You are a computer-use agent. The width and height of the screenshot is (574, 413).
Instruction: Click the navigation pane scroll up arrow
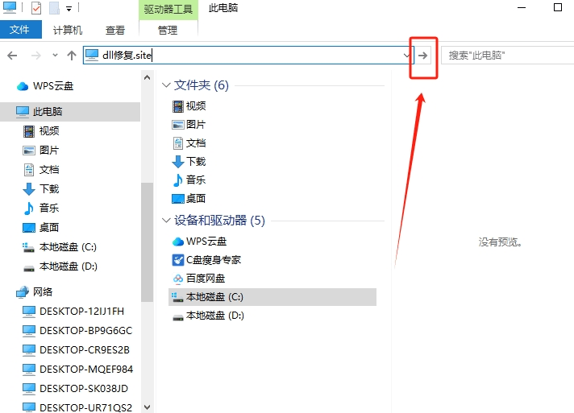tap(148, 77)
